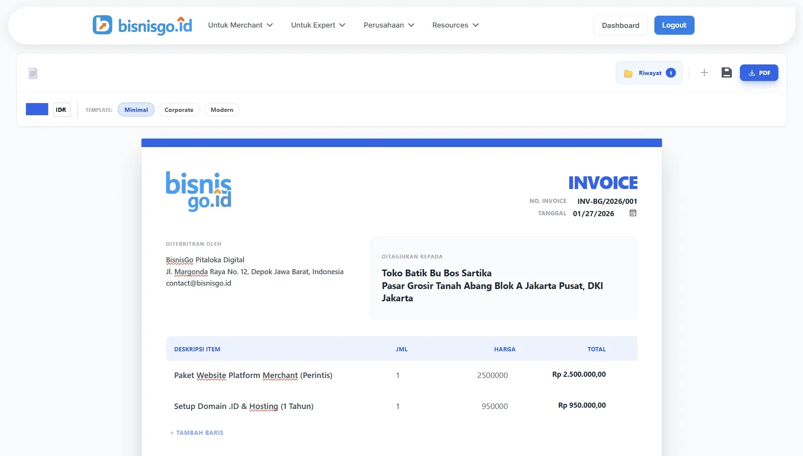Open the document notes icon

click(33, 73)
